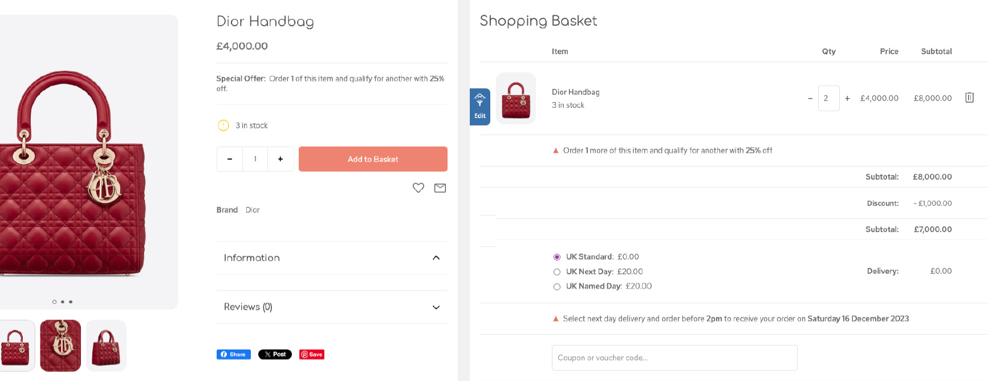Click the Delivery cost £0.00 value

(941, 271)
